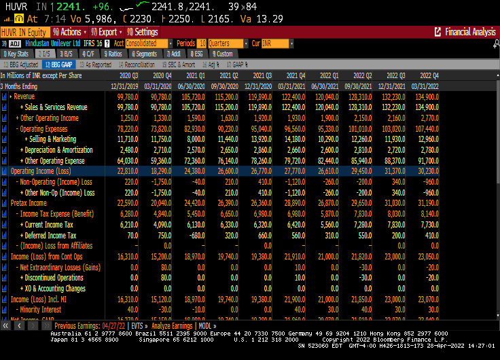
Task: Select the 2022 Q4 column header
Action: coord(429,75)
